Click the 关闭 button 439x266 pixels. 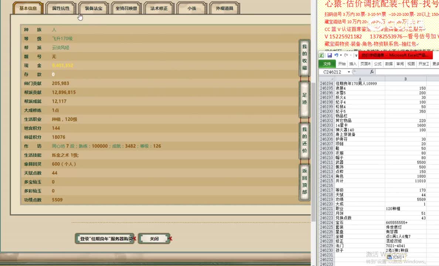click(x=154, y=239)
